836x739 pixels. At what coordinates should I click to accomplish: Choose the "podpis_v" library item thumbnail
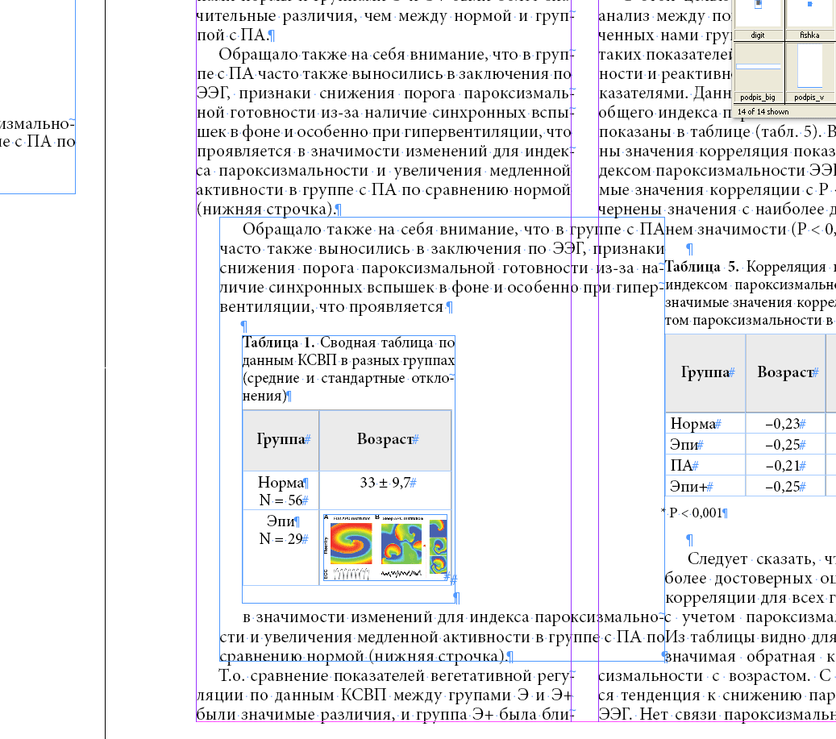pyautogui.click(x=809, y=68)
